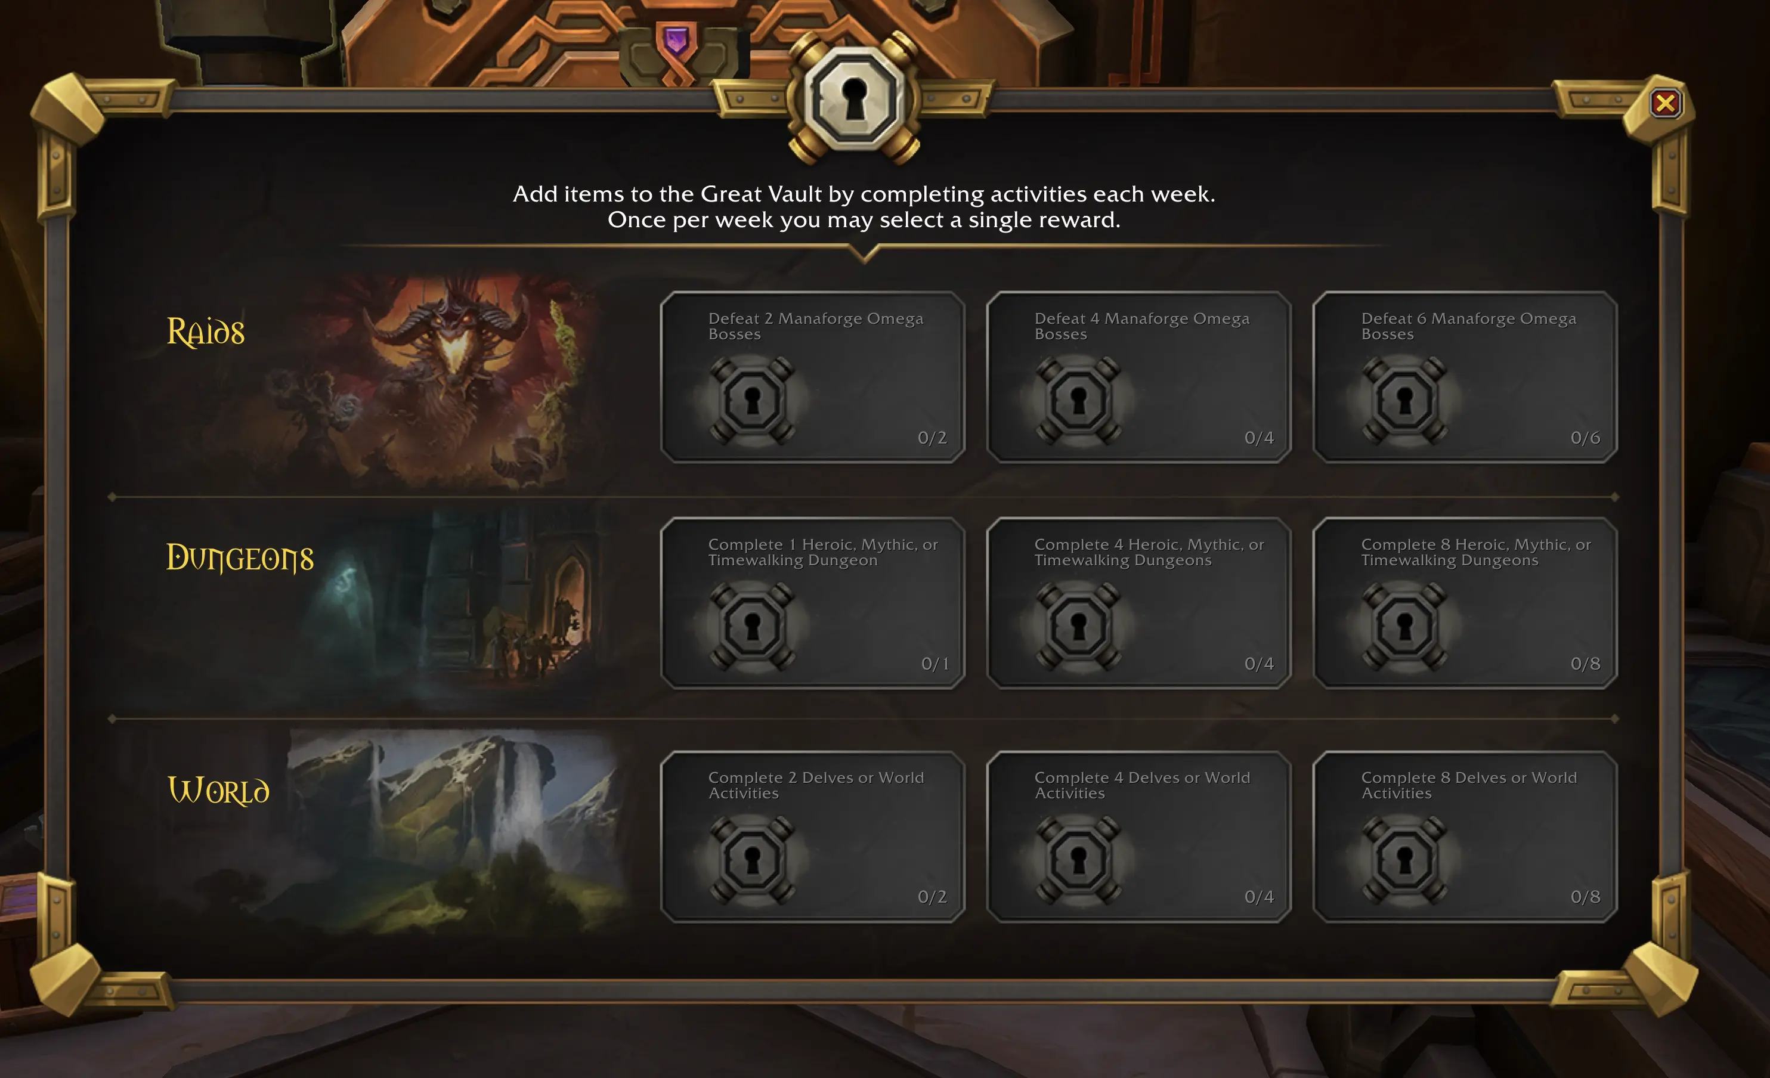Viewport: 1770px width, 1078px height.
Task: Click lock icon for Complete 8 Heroic Dungeons
Action: pyautogui.click(x=1404, y=626)
